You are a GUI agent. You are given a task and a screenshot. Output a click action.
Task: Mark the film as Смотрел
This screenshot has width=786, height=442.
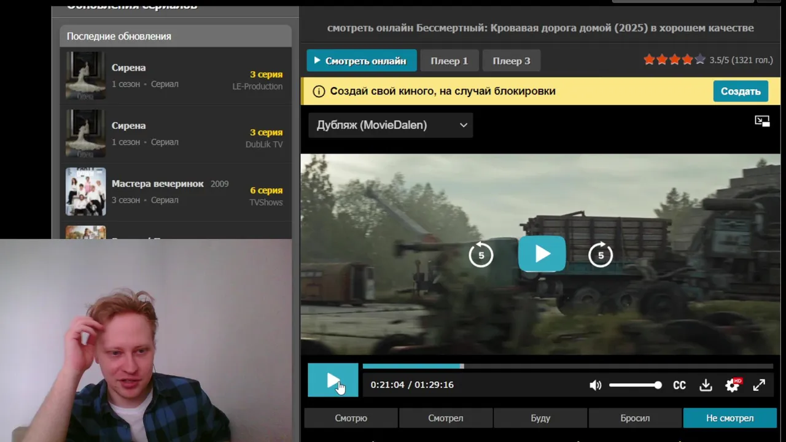pyautogui.click(x=446, y=418)
